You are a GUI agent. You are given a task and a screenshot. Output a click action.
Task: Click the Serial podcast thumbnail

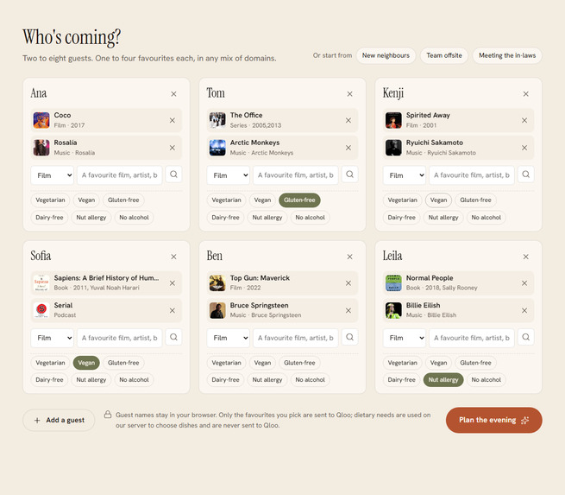(41, 310)
